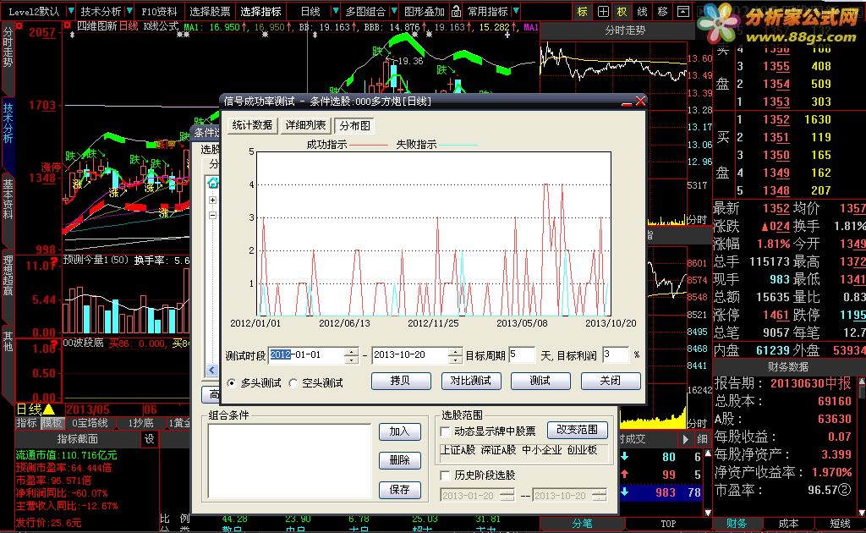Click the 对比测试 button

[470, 381]
